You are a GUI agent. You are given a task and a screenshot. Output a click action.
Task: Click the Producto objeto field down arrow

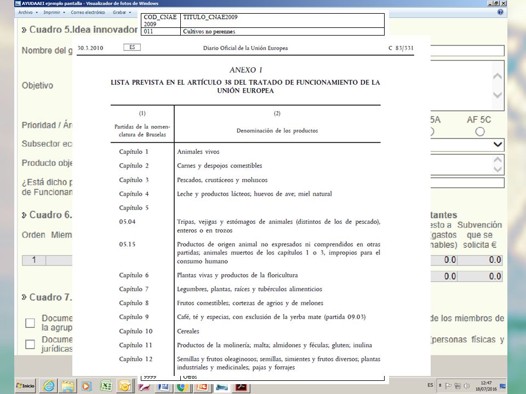[498, 169]
